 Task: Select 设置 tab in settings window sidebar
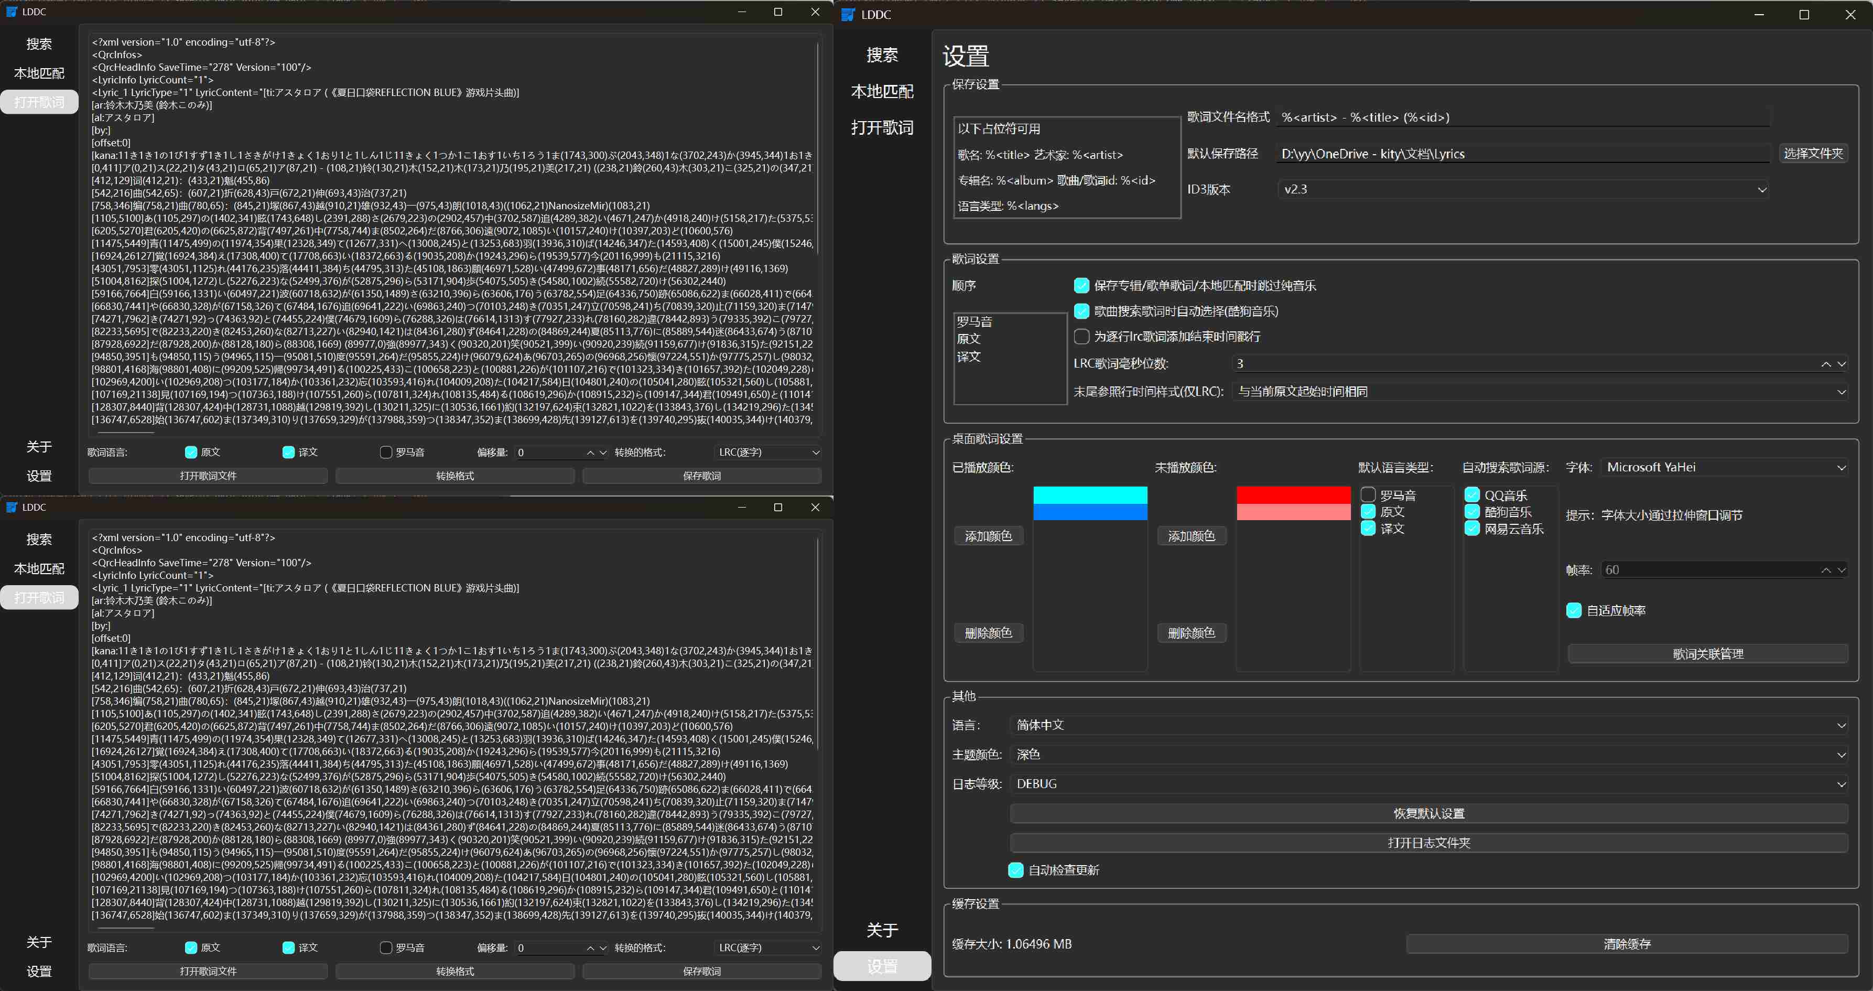pos(882,966)
